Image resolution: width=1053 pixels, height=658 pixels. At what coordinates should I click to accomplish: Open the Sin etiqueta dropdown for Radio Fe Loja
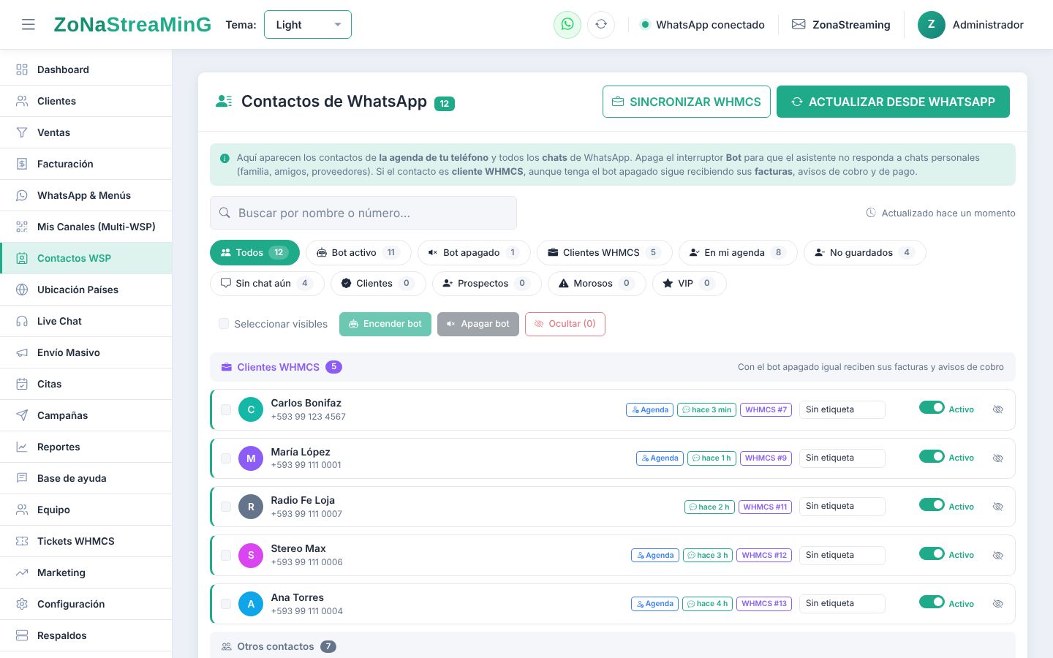point(842,506)
